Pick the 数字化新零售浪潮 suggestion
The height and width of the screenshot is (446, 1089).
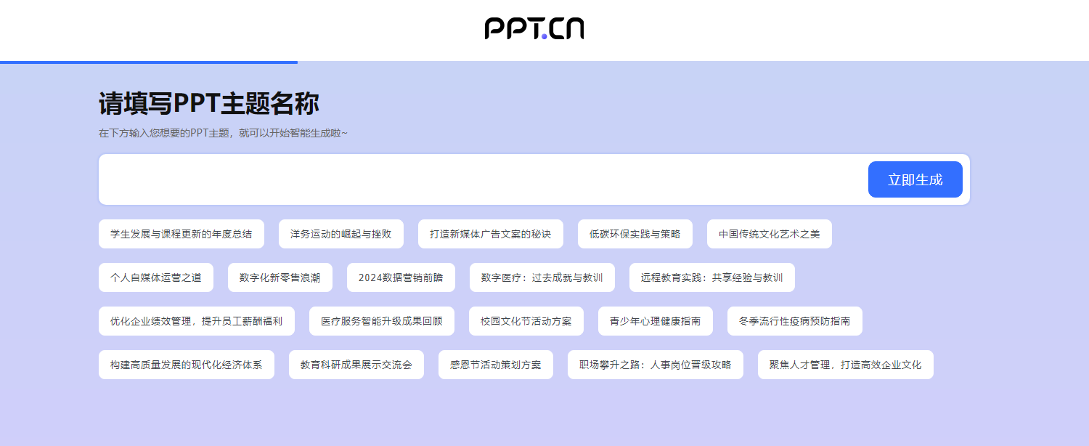pos(280,277)
